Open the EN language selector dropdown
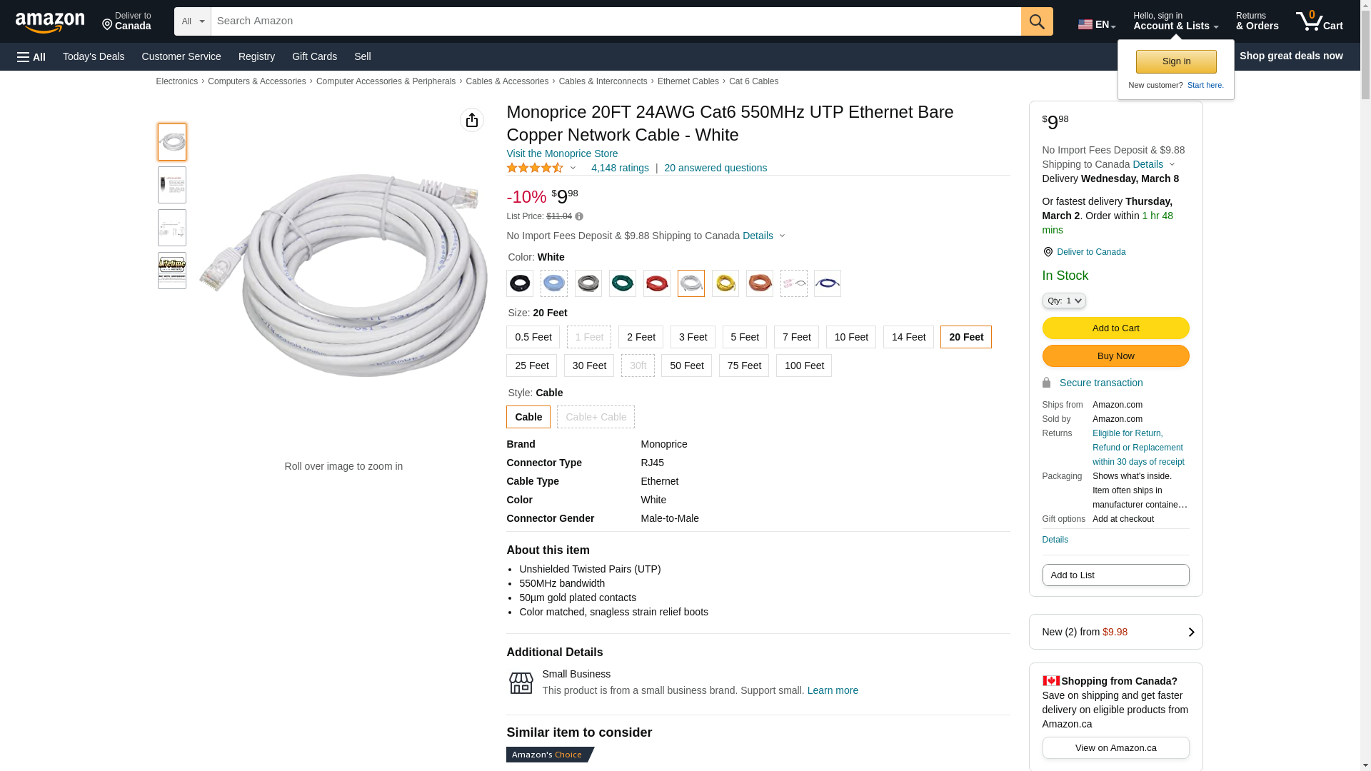 click(x=1096, y=24)
